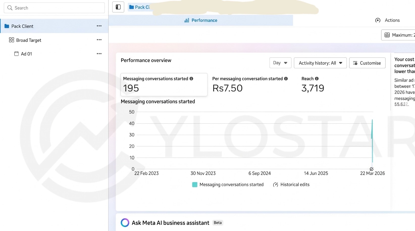This screenshot has height=231, width=415.
Task: Click the Pack Client folder icon
Action: click(x=7, y=26)
